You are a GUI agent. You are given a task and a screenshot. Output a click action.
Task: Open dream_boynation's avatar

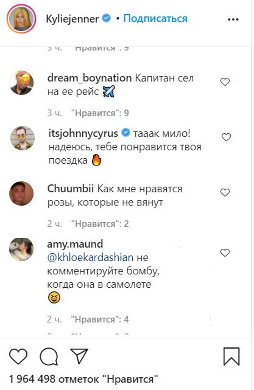pyautogui.click(x=21, y=82)
